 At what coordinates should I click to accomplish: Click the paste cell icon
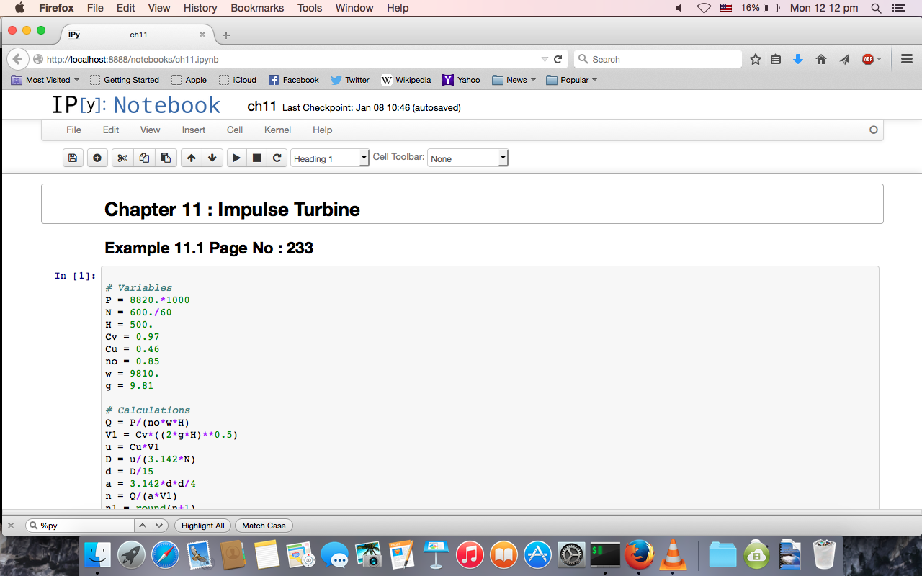pos(166,158)
